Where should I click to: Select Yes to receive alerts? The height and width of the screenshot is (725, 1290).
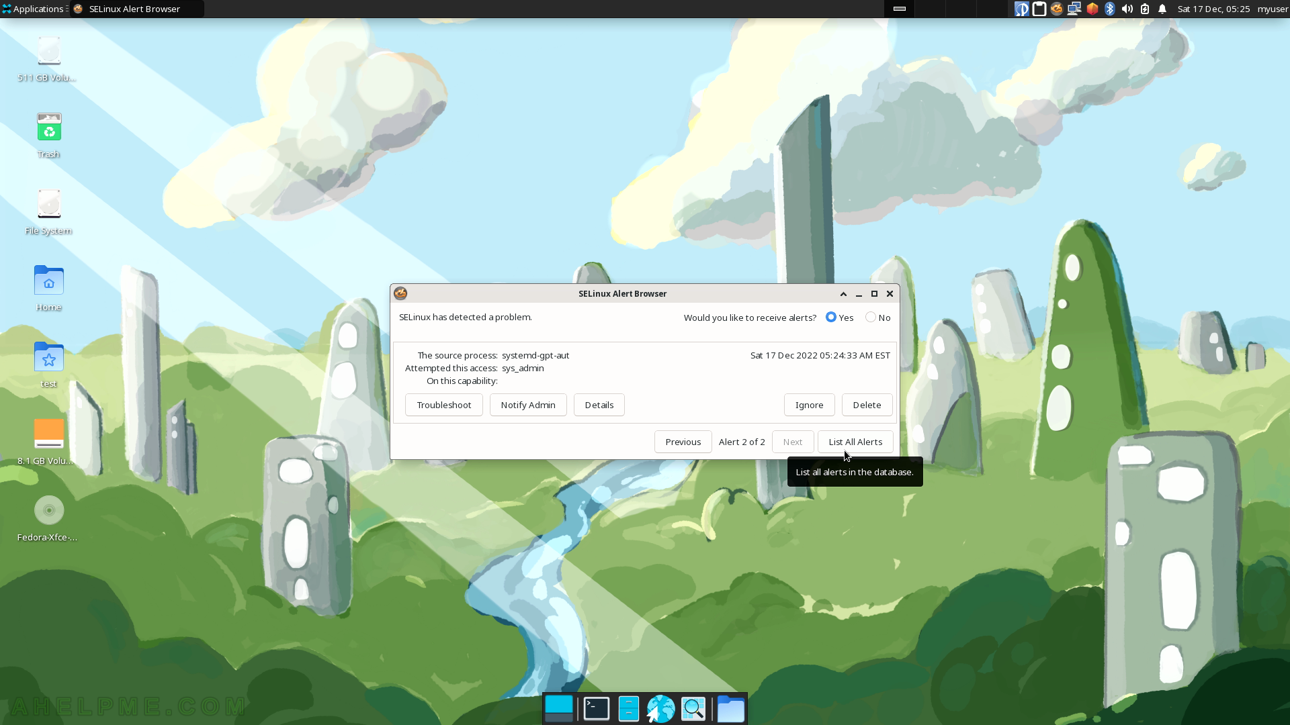coord(839,318)
